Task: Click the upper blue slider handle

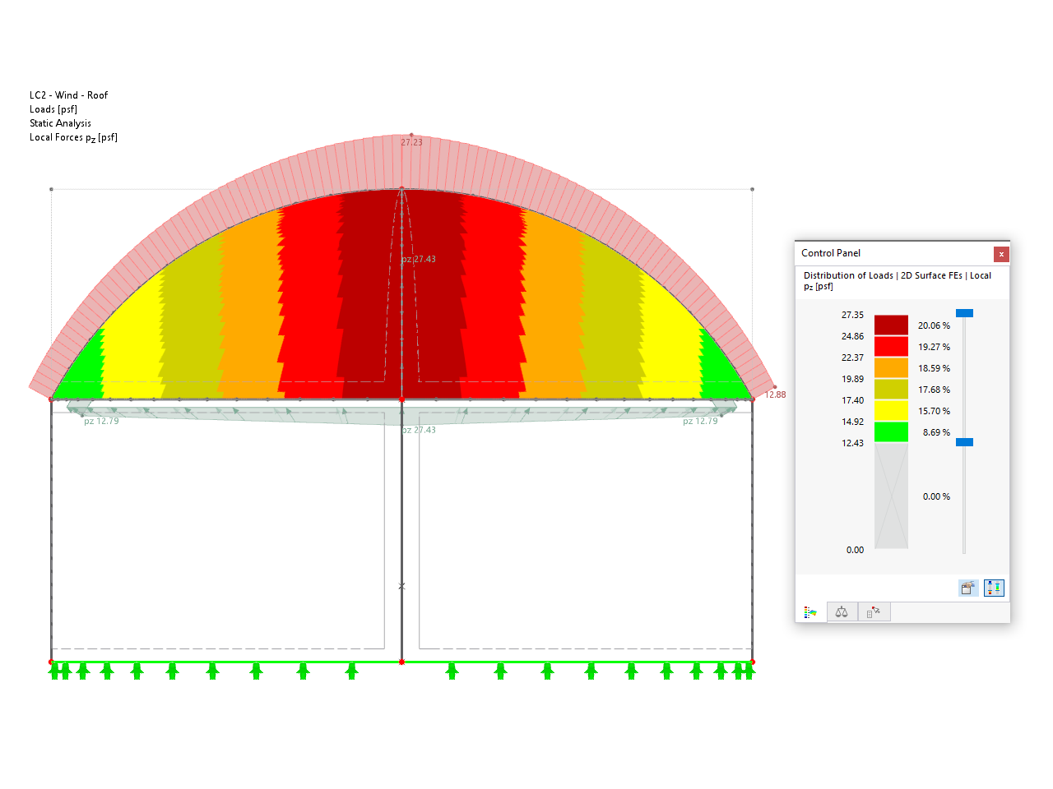Action: pos(964,312)
